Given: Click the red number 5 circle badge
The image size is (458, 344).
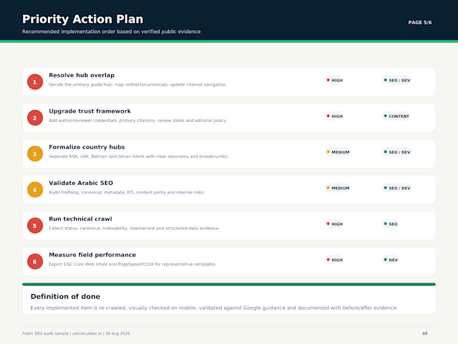Looking at the screenshot, I should point(35,225).
